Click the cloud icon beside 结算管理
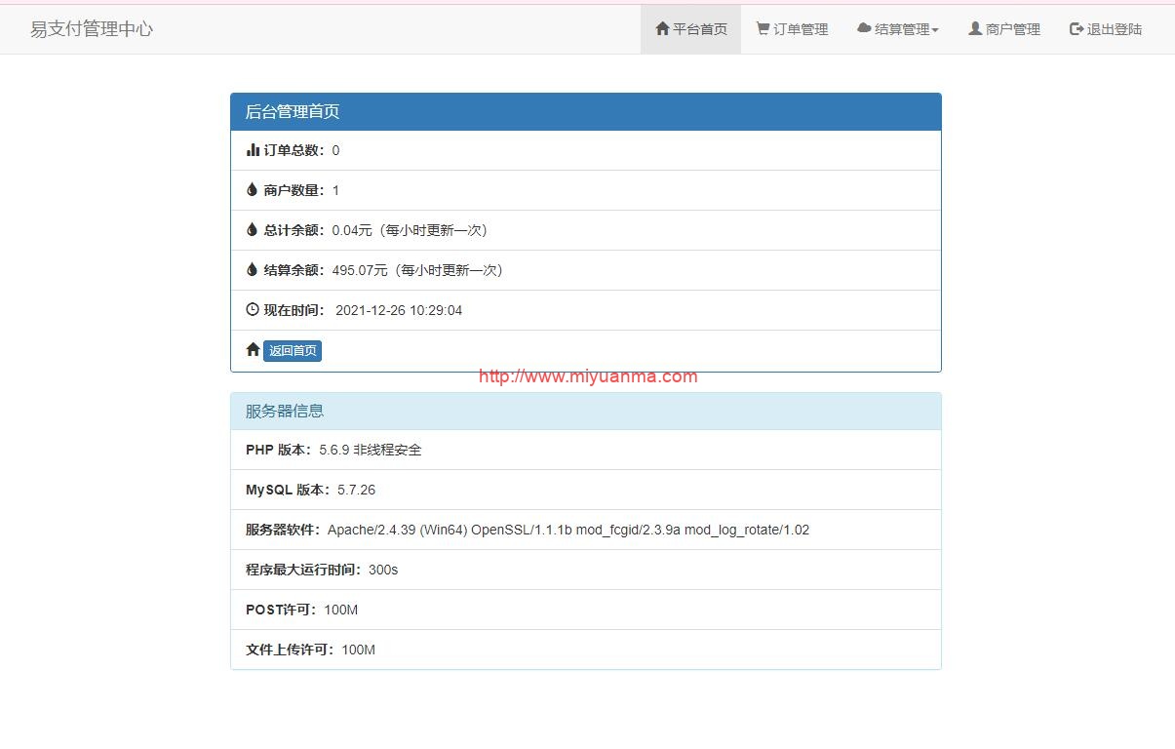Viewport: 1175px width, 749px height. click(864, 28)
